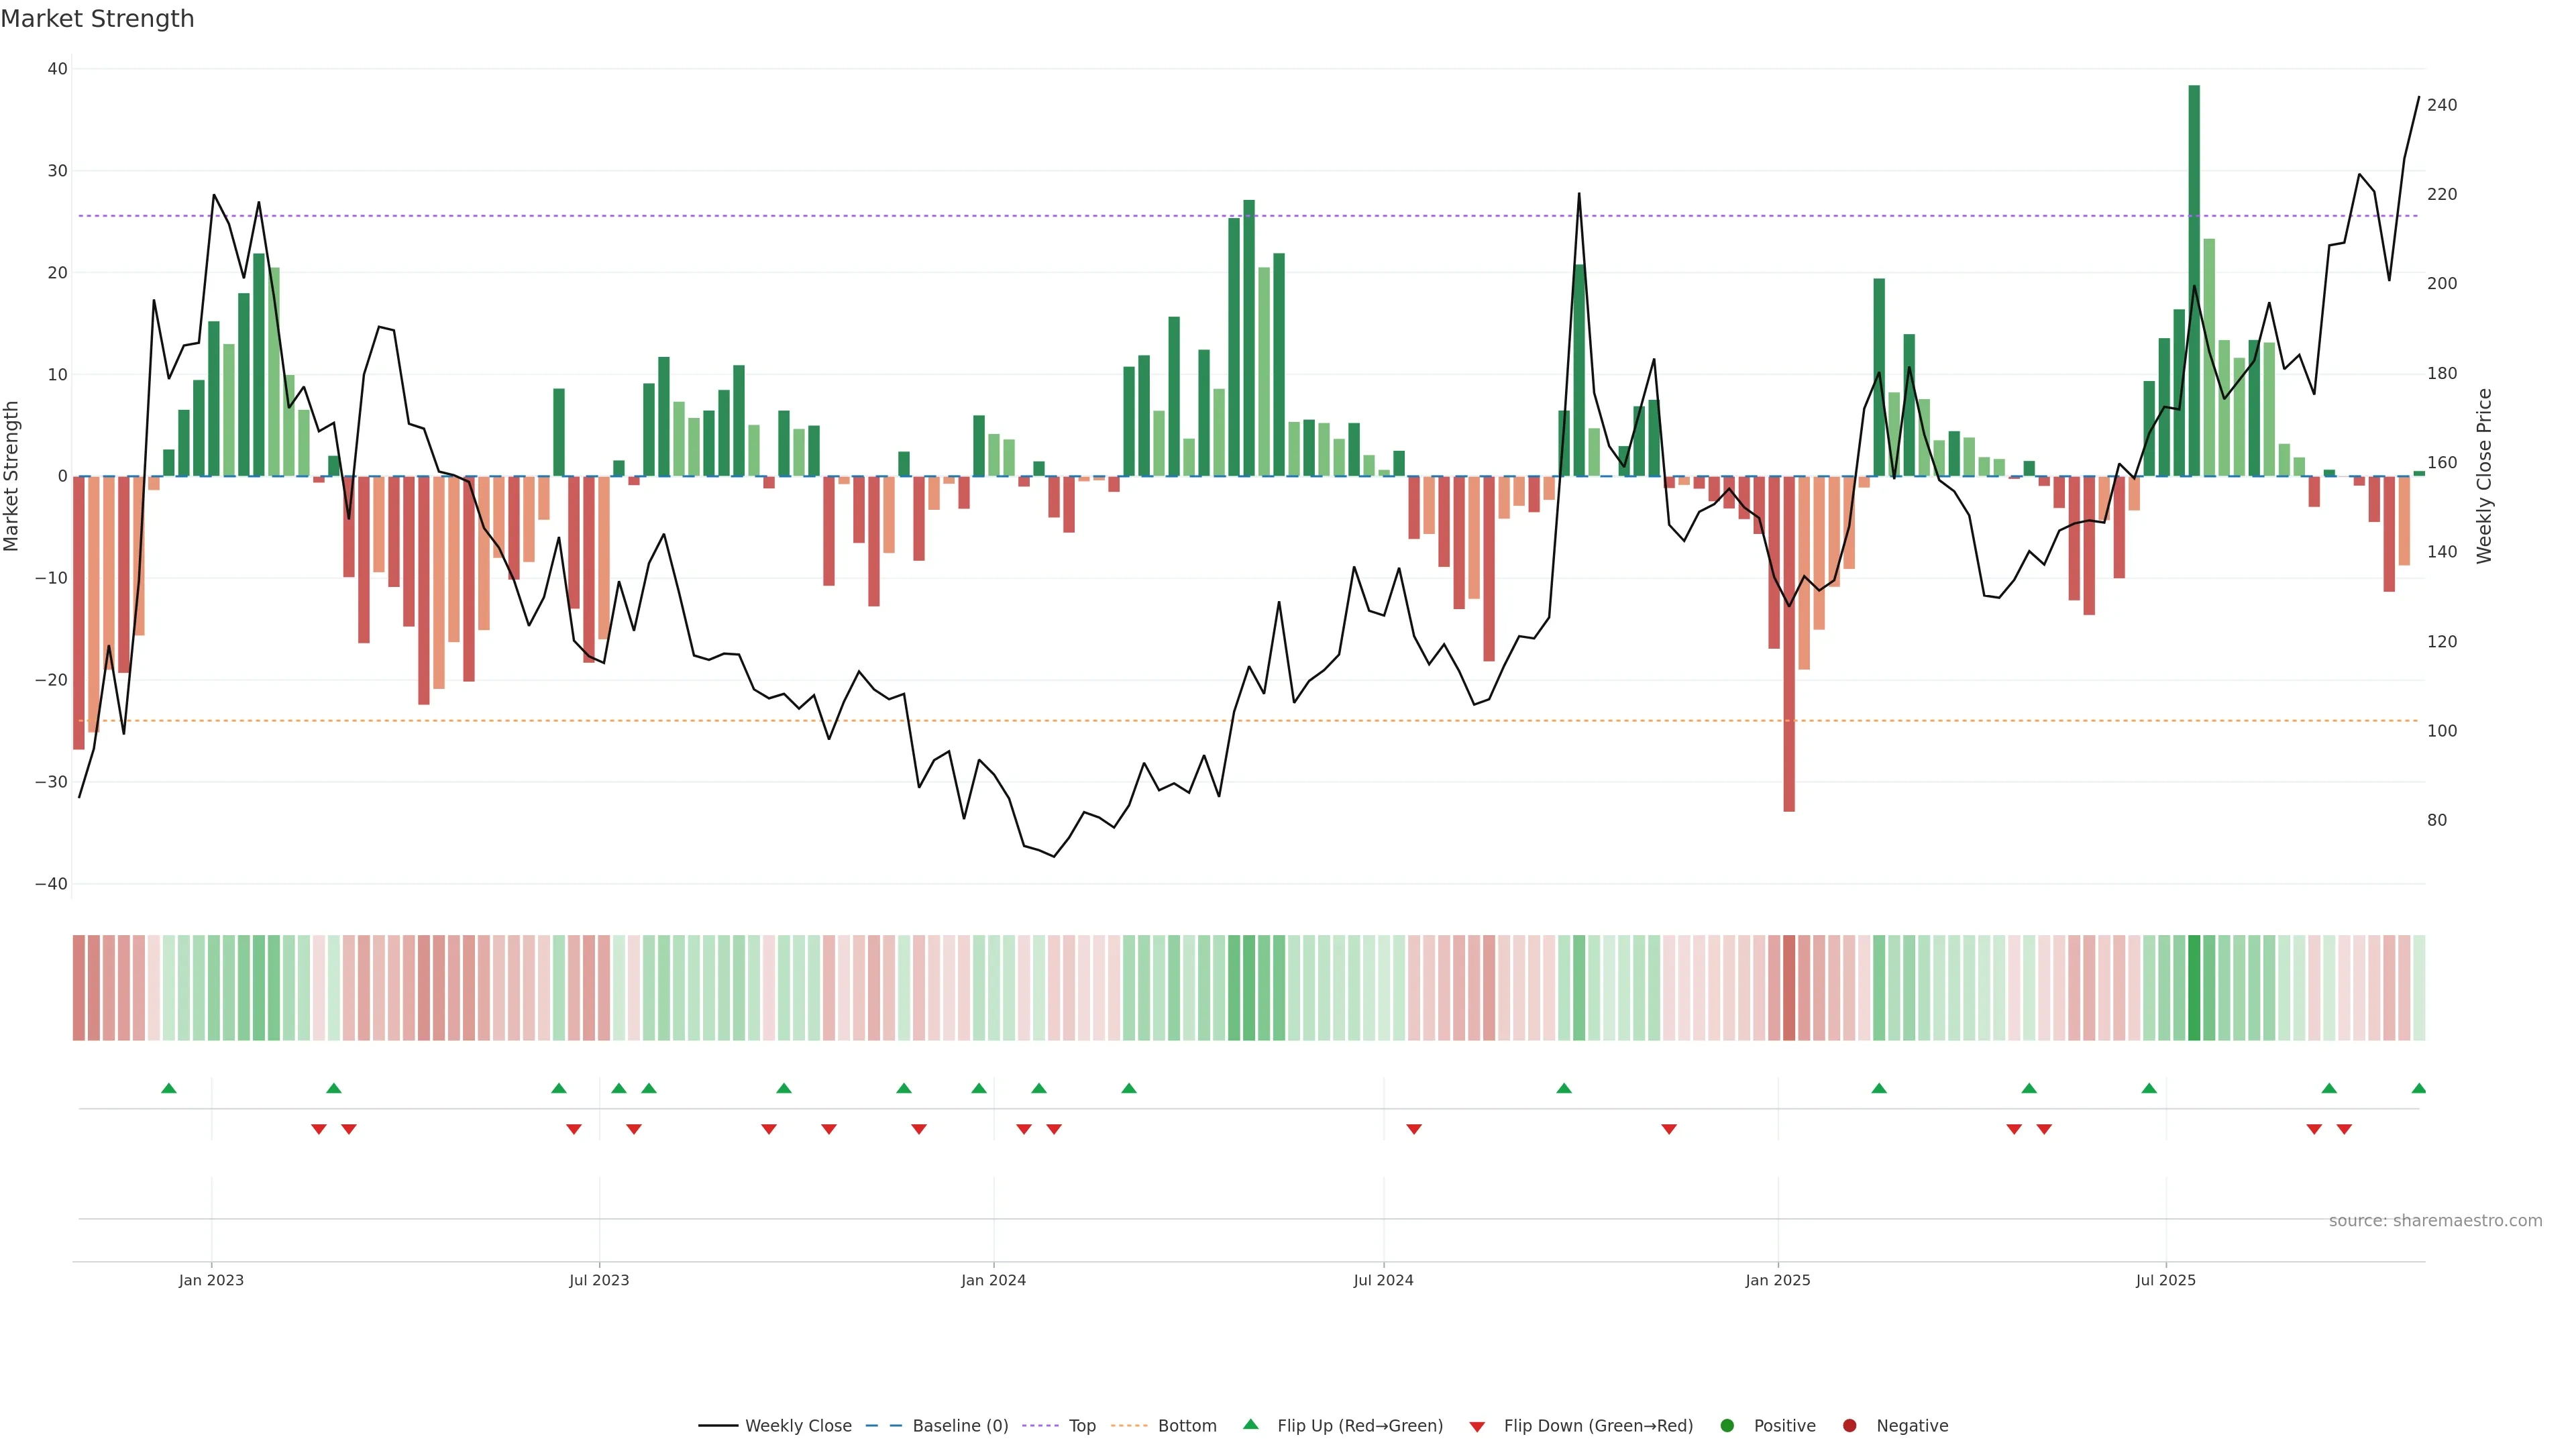Click the first green flip-up triangle marker
The width and height of the screenshot is (2576, 1449).
pyautogui.click(x=169, y=1088)
